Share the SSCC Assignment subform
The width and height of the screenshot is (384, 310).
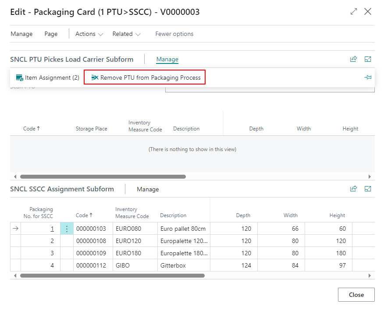pos(353,189)
